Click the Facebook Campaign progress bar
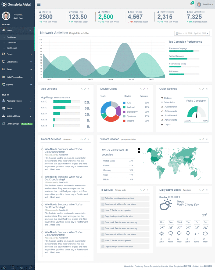This screenshot has width=215, height=270. pyautogui.click(x=184, y=51)
